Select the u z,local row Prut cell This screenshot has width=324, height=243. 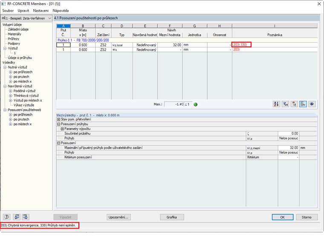tap(64, 45)
